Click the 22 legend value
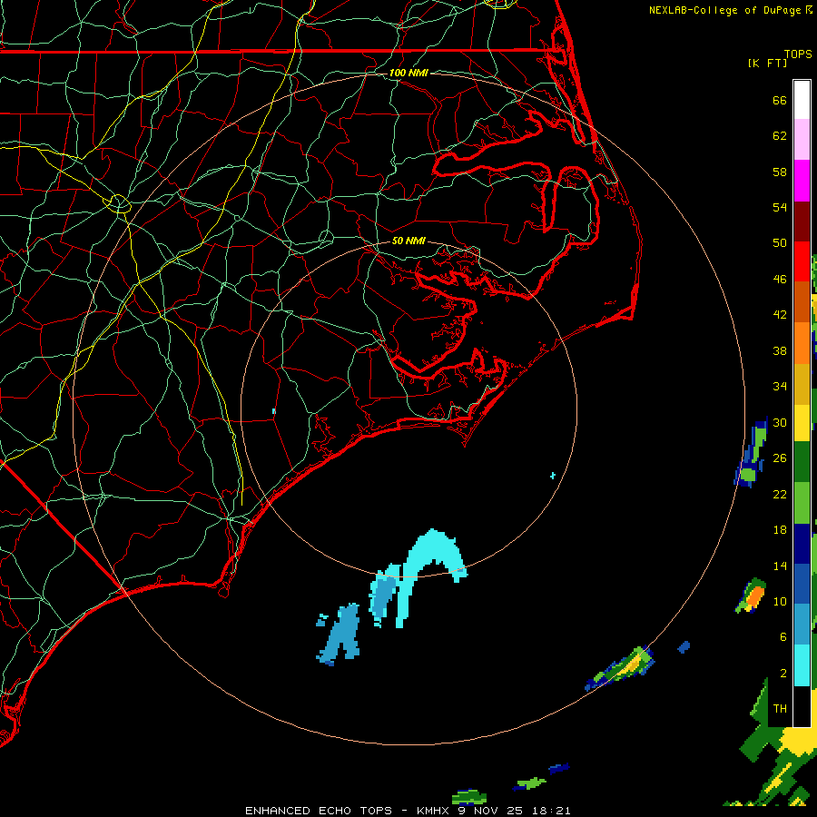The image size is (817, 817). click(780, 494)
